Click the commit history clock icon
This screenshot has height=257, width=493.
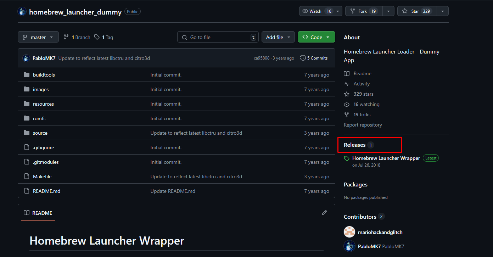tap(303, 58)
